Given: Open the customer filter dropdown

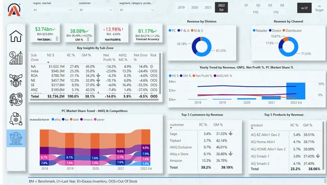Looking at the screenshot, I should coord(96,10).
